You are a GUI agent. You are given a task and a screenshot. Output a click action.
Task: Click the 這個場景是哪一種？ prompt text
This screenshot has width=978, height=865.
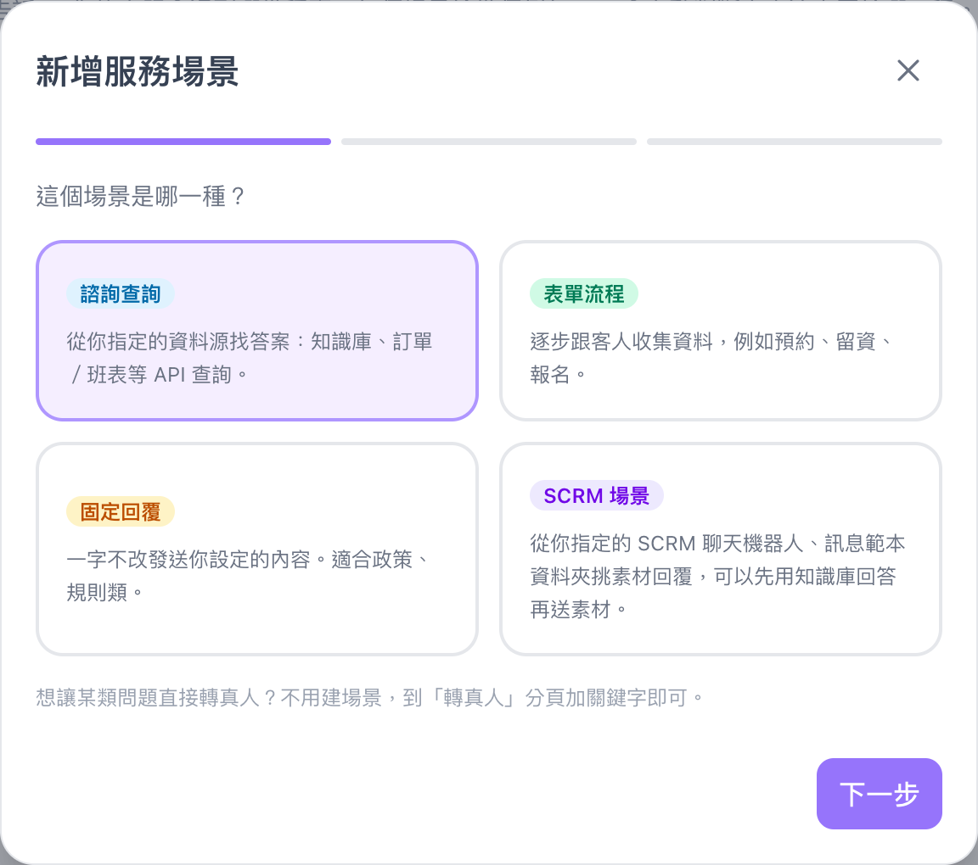click(140, 196)
